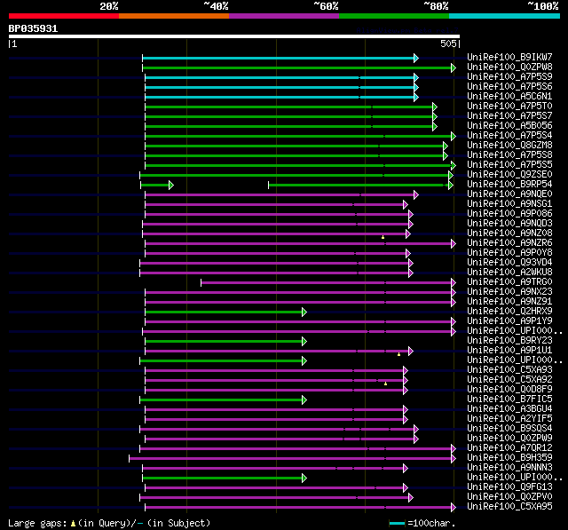
Task: Select the UniRef100_A7QR12 label
Action: 509,447
